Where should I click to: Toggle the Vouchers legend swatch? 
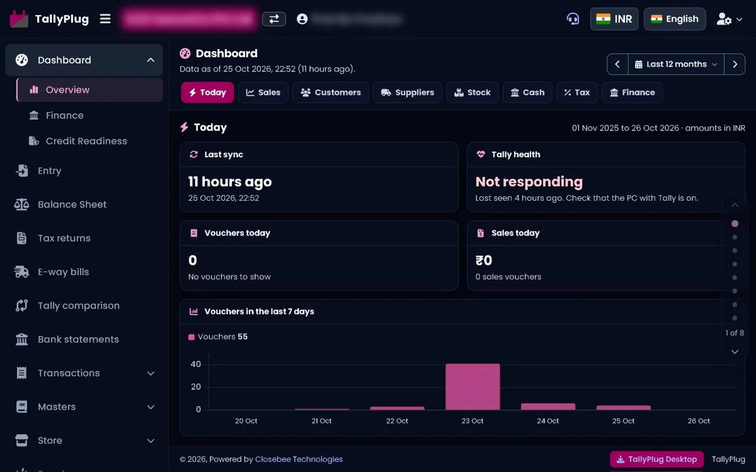(192, 337)
